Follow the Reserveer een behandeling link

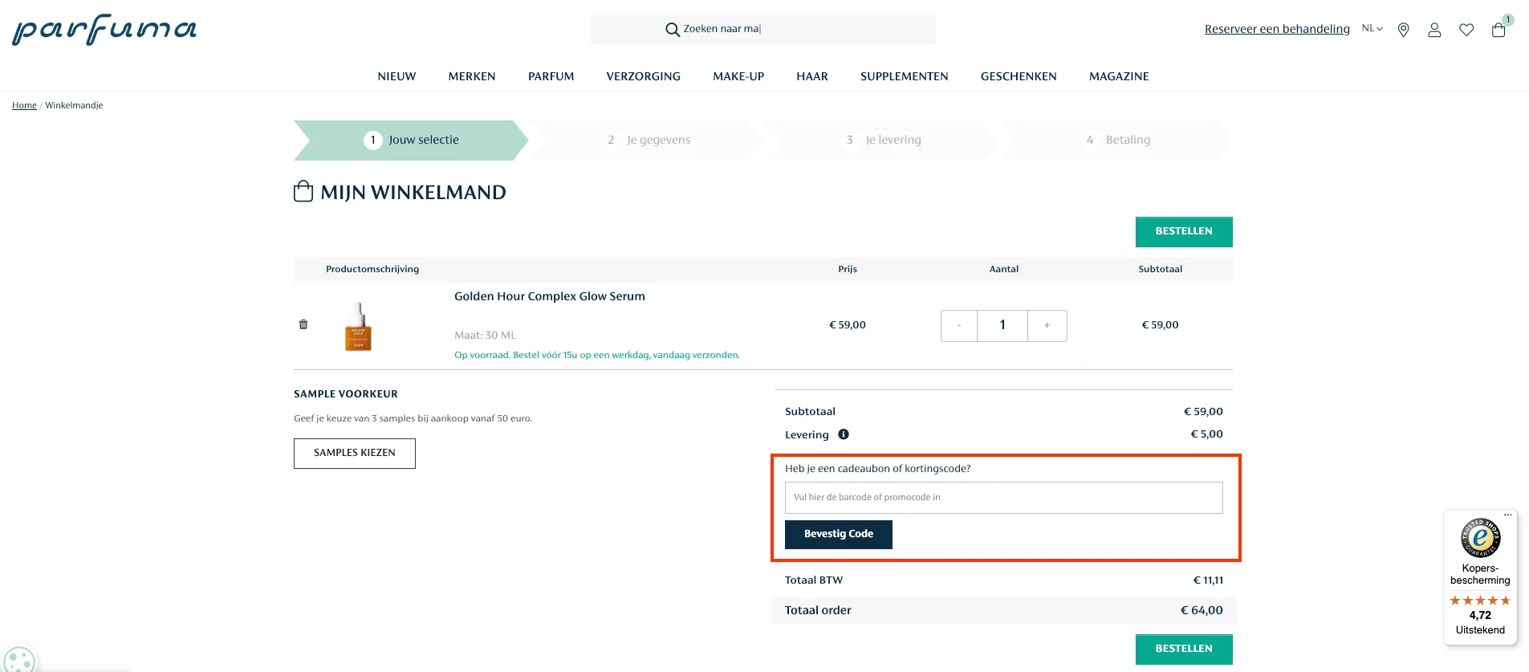1277,29
